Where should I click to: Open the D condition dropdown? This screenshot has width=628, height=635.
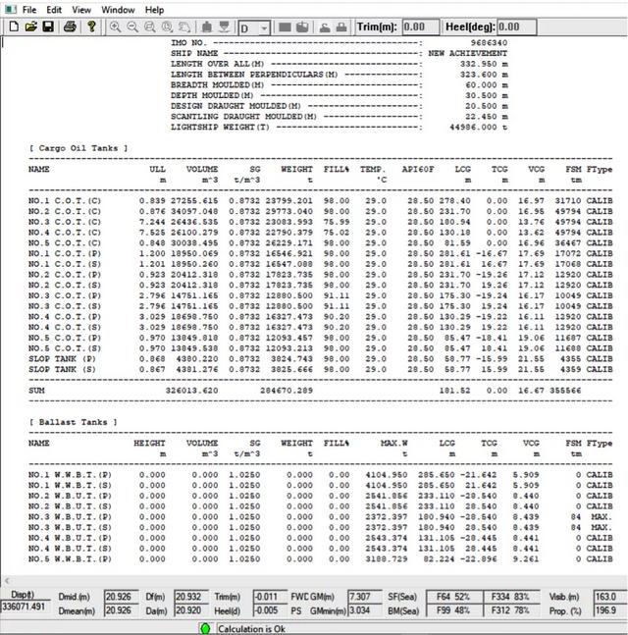[x=264, y=28]
